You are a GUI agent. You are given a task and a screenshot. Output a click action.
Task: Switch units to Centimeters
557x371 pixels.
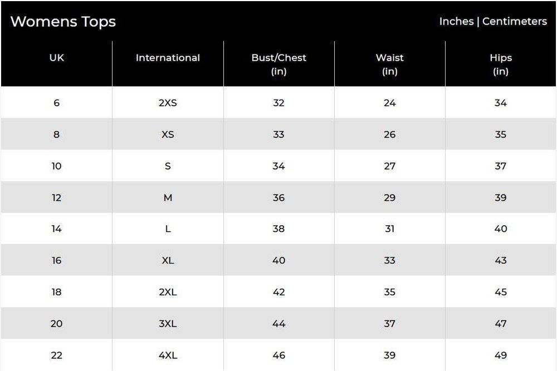(x=514, y=22)
